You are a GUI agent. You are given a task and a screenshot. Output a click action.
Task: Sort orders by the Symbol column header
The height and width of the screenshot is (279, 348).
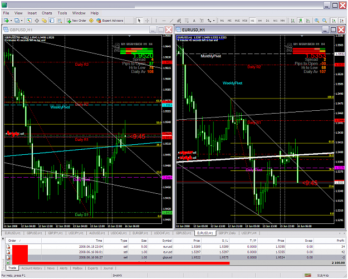[160, 241]
